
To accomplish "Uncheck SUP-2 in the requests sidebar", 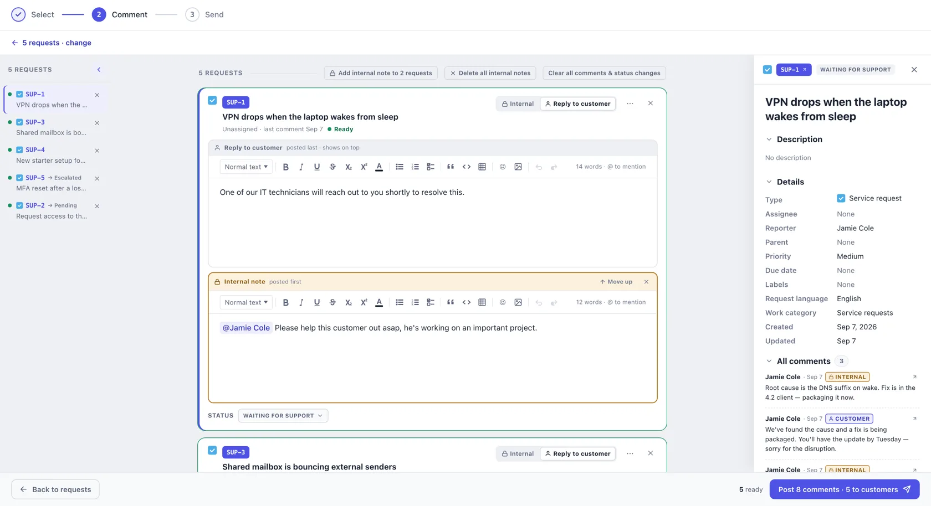I will pos(19,205).
